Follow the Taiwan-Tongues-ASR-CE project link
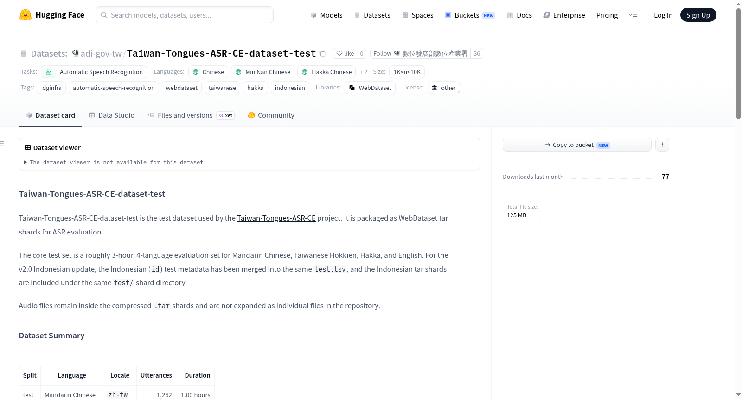This screenshot has width=742, height=399. click(x=276, y=218)
